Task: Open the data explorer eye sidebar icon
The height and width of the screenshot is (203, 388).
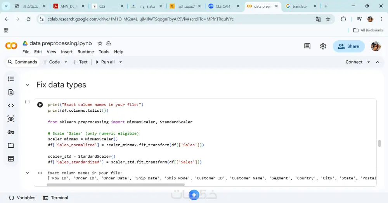Action: pyautogui.click(x=11, y=119)
